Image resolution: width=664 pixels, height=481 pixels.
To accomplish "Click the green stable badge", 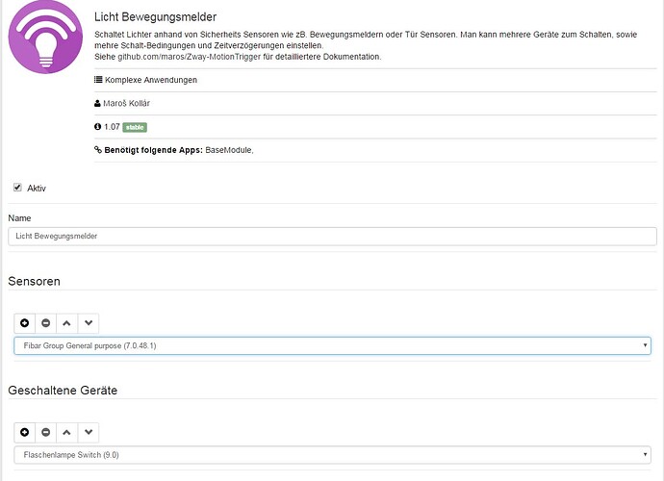I will pos(134,127).
